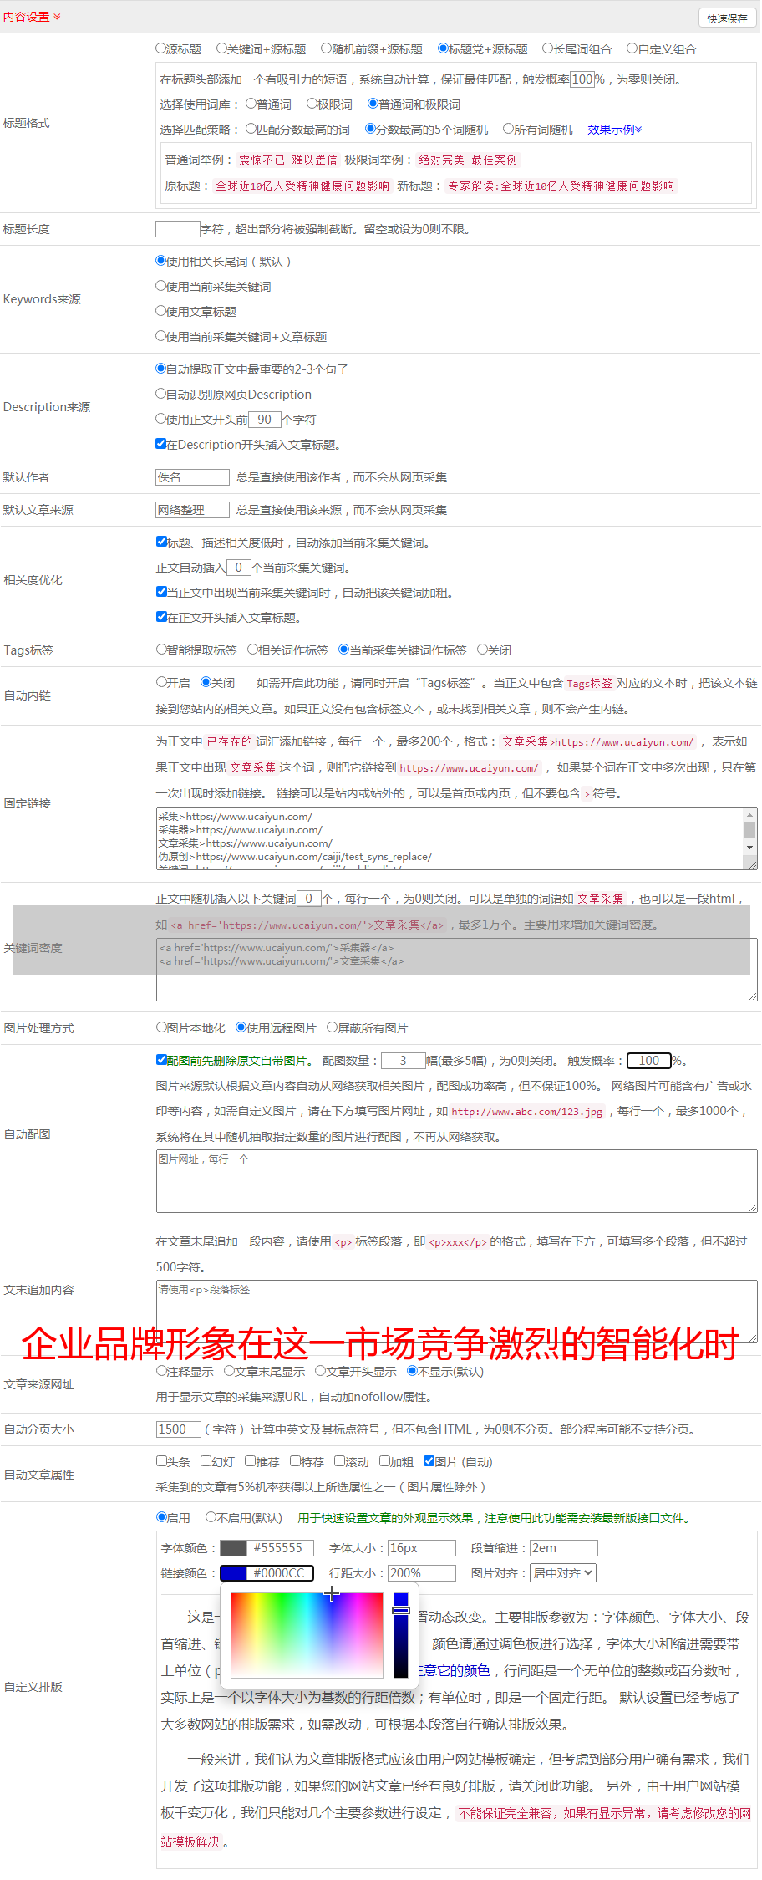Select 匹配分数最高的词 strategy
This screenshot has width=762, height=1880.
[251, 129]
